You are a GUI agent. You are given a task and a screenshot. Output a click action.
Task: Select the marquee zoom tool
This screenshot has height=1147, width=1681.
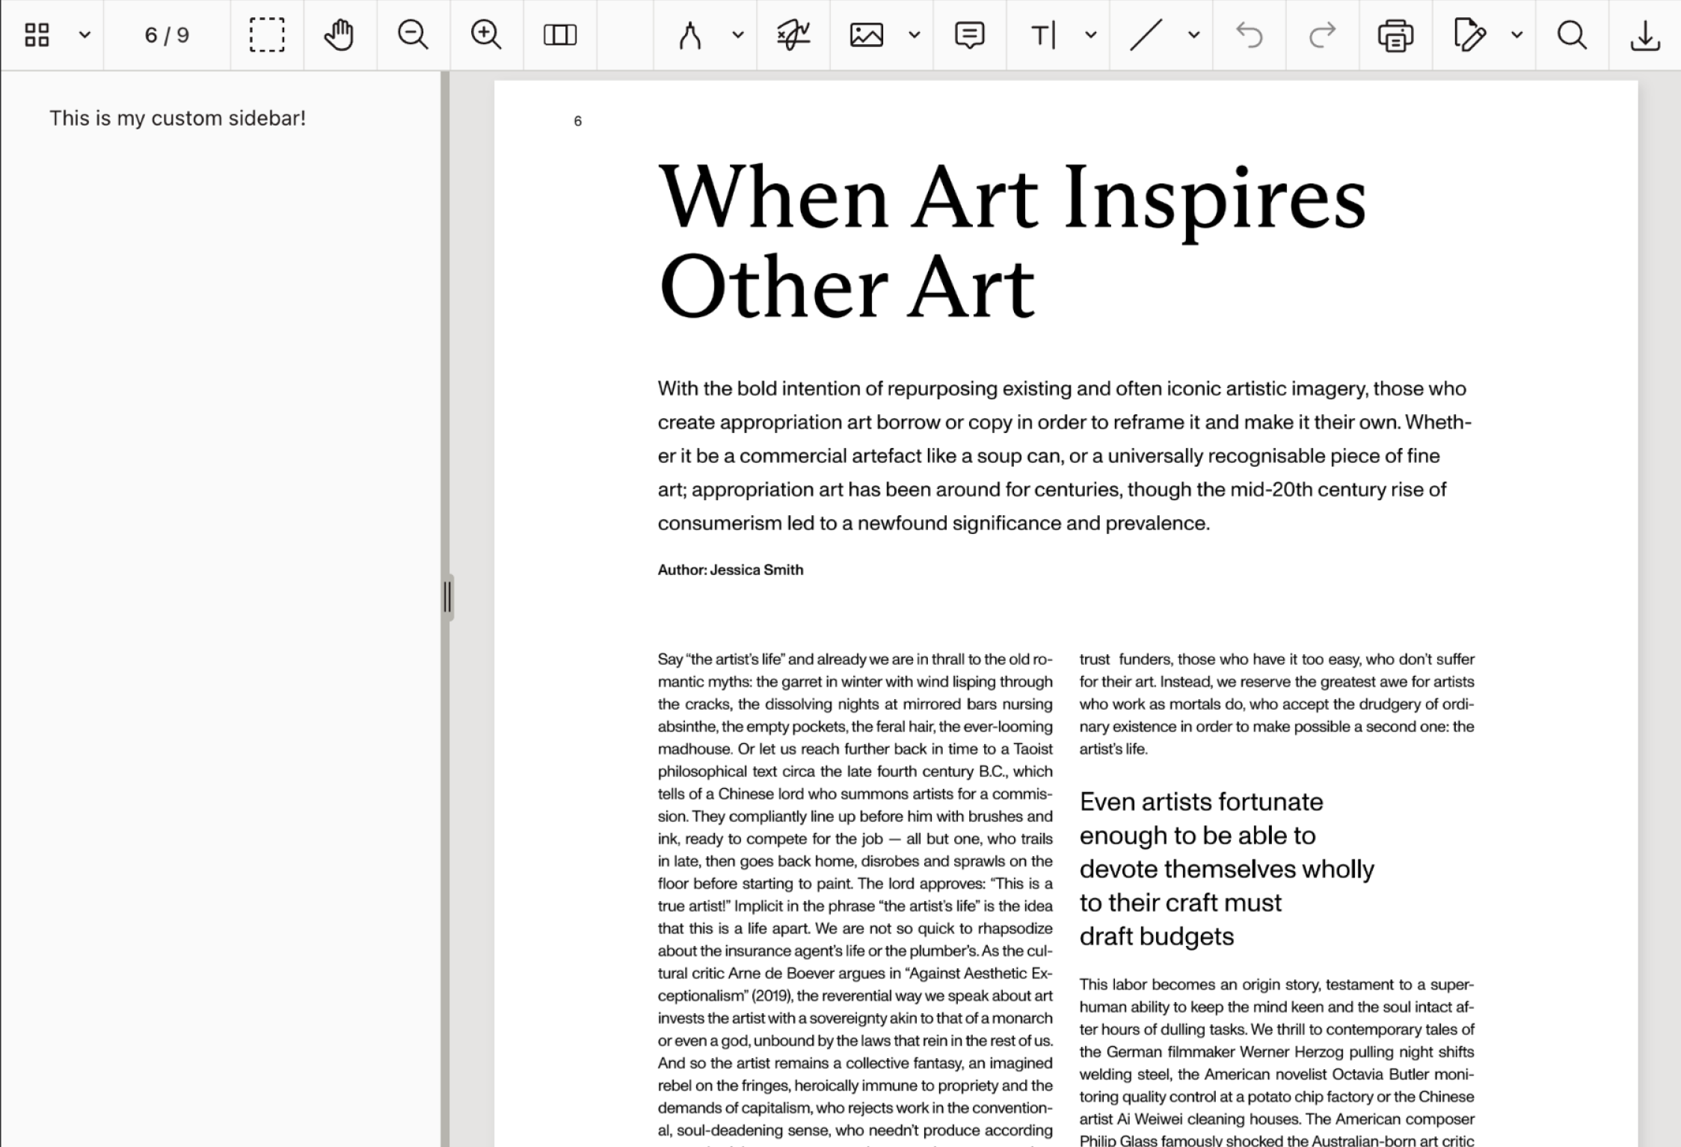point(267,35)
